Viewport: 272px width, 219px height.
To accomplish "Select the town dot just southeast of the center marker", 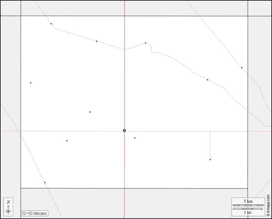I will tap(135, 138).
